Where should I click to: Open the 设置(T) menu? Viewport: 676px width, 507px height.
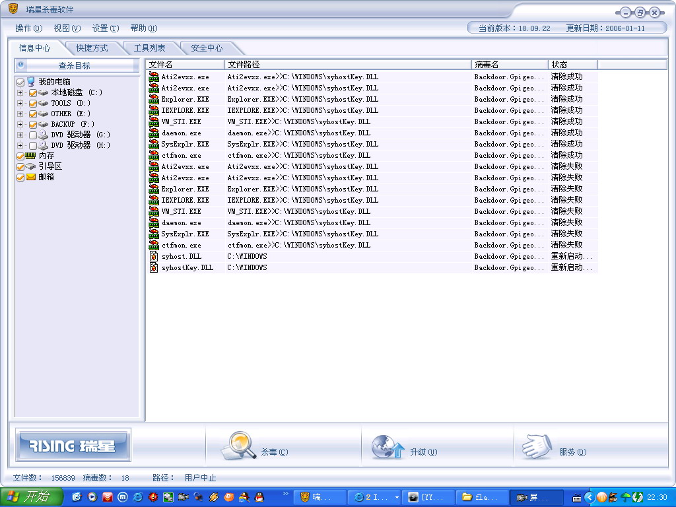106,28
